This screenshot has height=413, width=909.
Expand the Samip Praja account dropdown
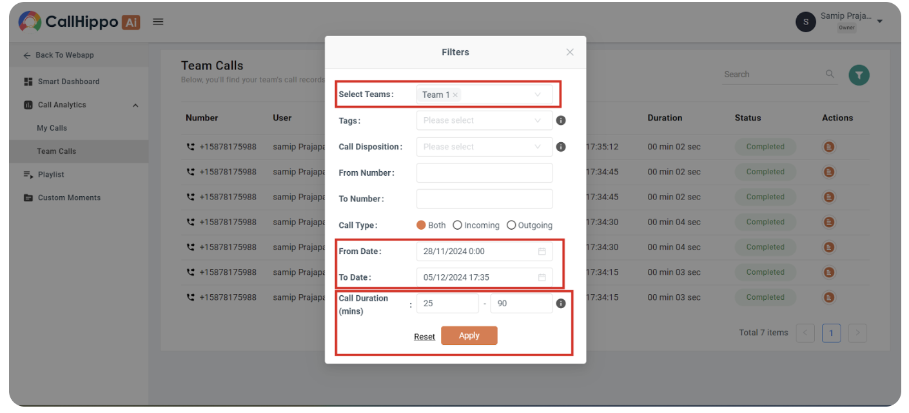[880, 22]
